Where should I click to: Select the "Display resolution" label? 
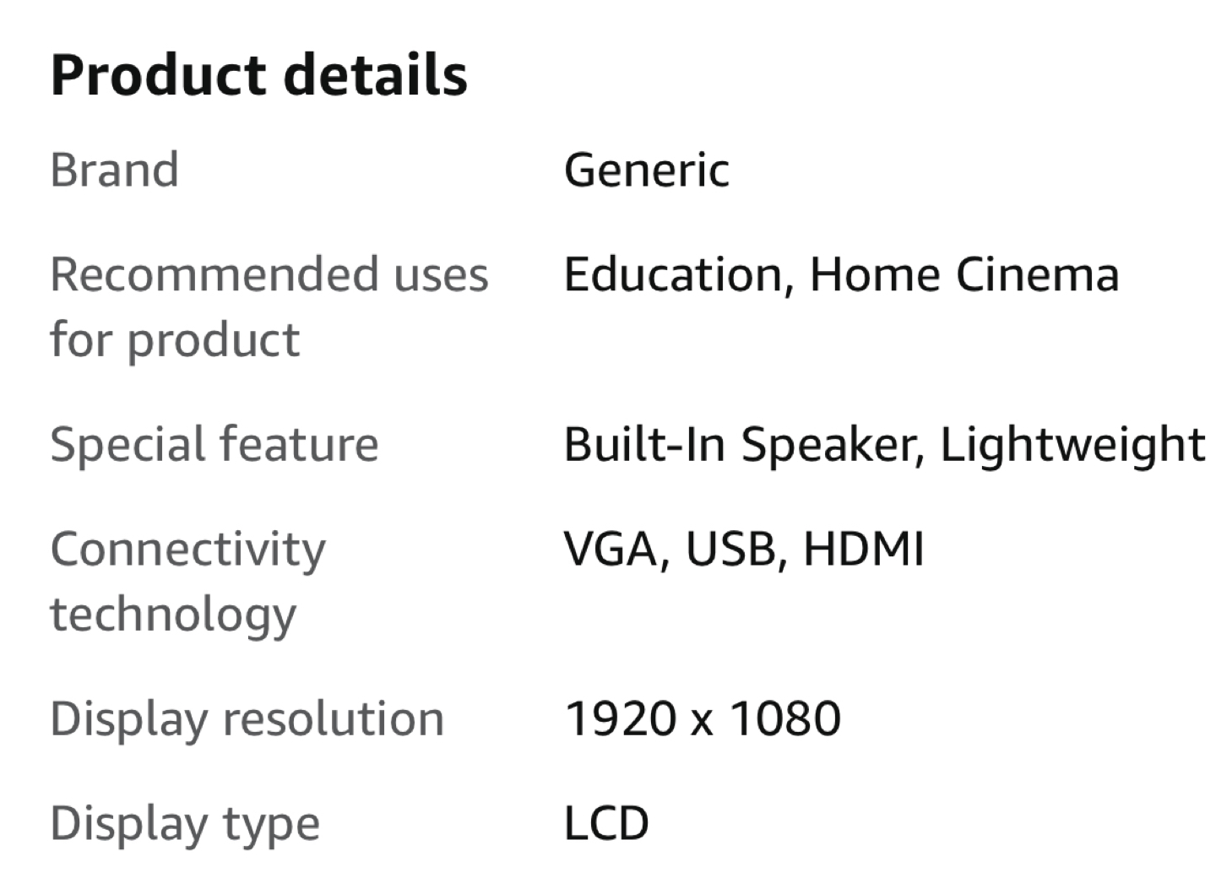point(247,718)
